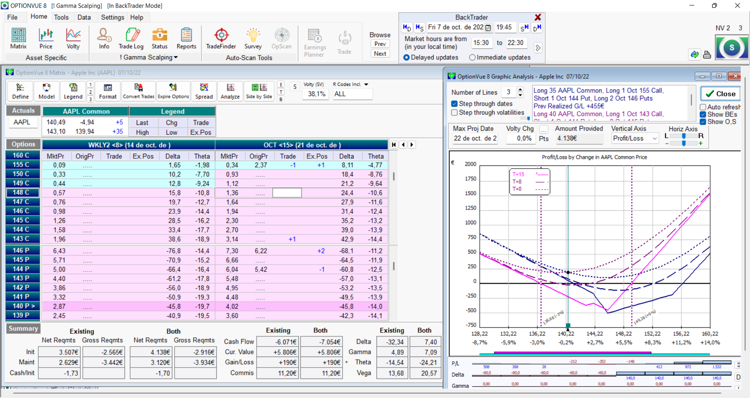
Task: Click the Volty Chg 0,0% field
Action: pyautogui.click(x=520, y=138)
